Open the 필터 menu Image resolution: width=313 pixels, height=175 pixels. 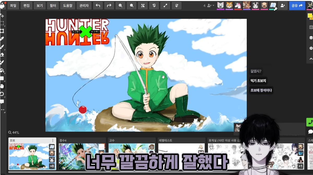coord(53,5)
